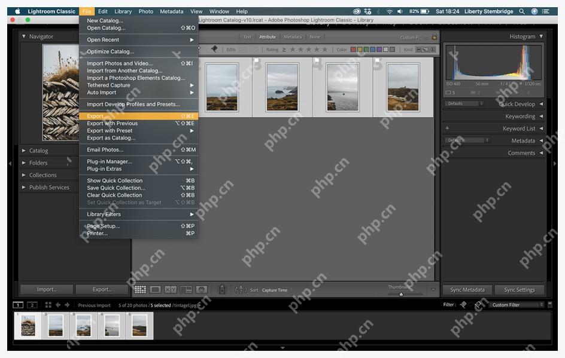
Task: Toggle the Master Photos kind filter
Action: pyautogui.click(x=419, y=49)
